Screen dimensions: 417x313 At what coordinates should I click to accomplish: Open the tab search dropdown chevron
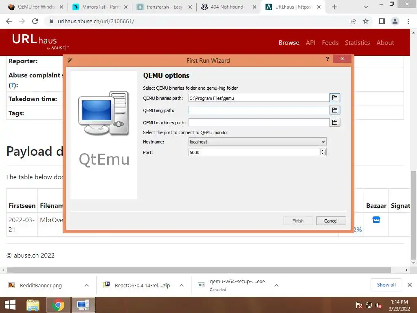(x=366, y=7)
